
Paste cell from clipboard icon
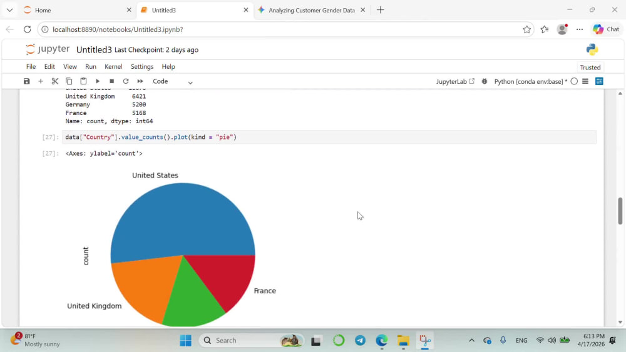click(83, 81)
